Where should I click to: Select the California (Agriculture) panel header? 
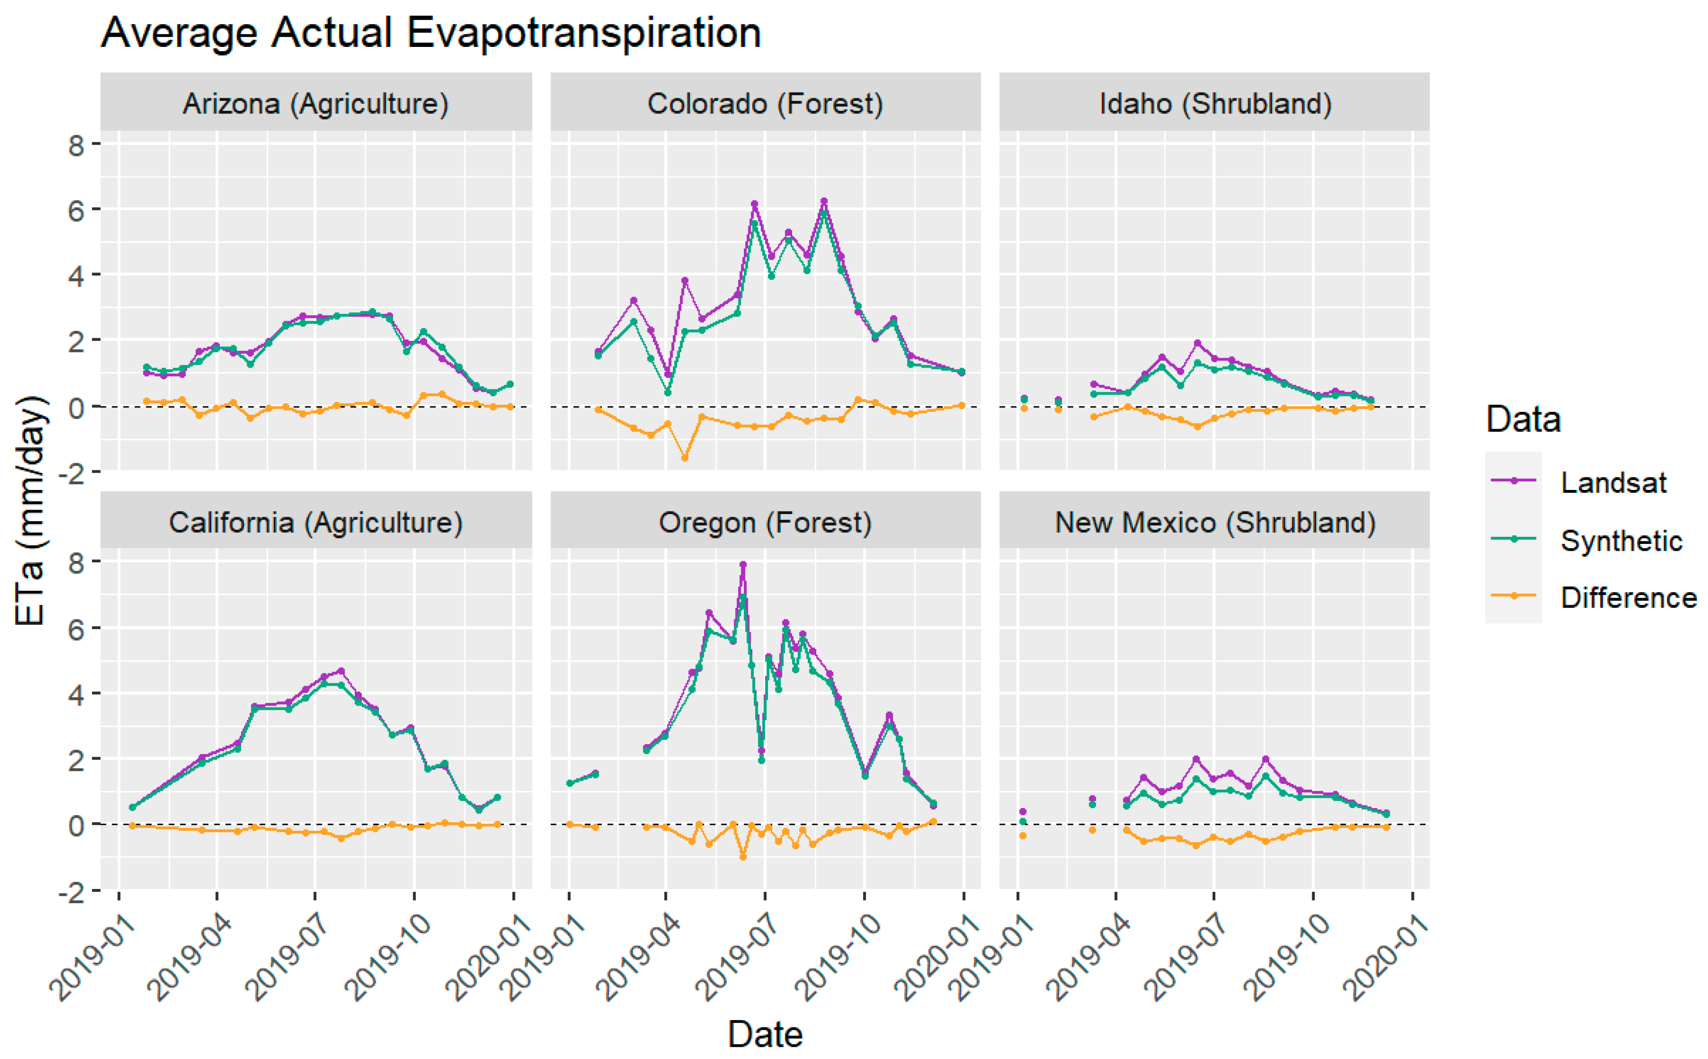coord(316,523)
